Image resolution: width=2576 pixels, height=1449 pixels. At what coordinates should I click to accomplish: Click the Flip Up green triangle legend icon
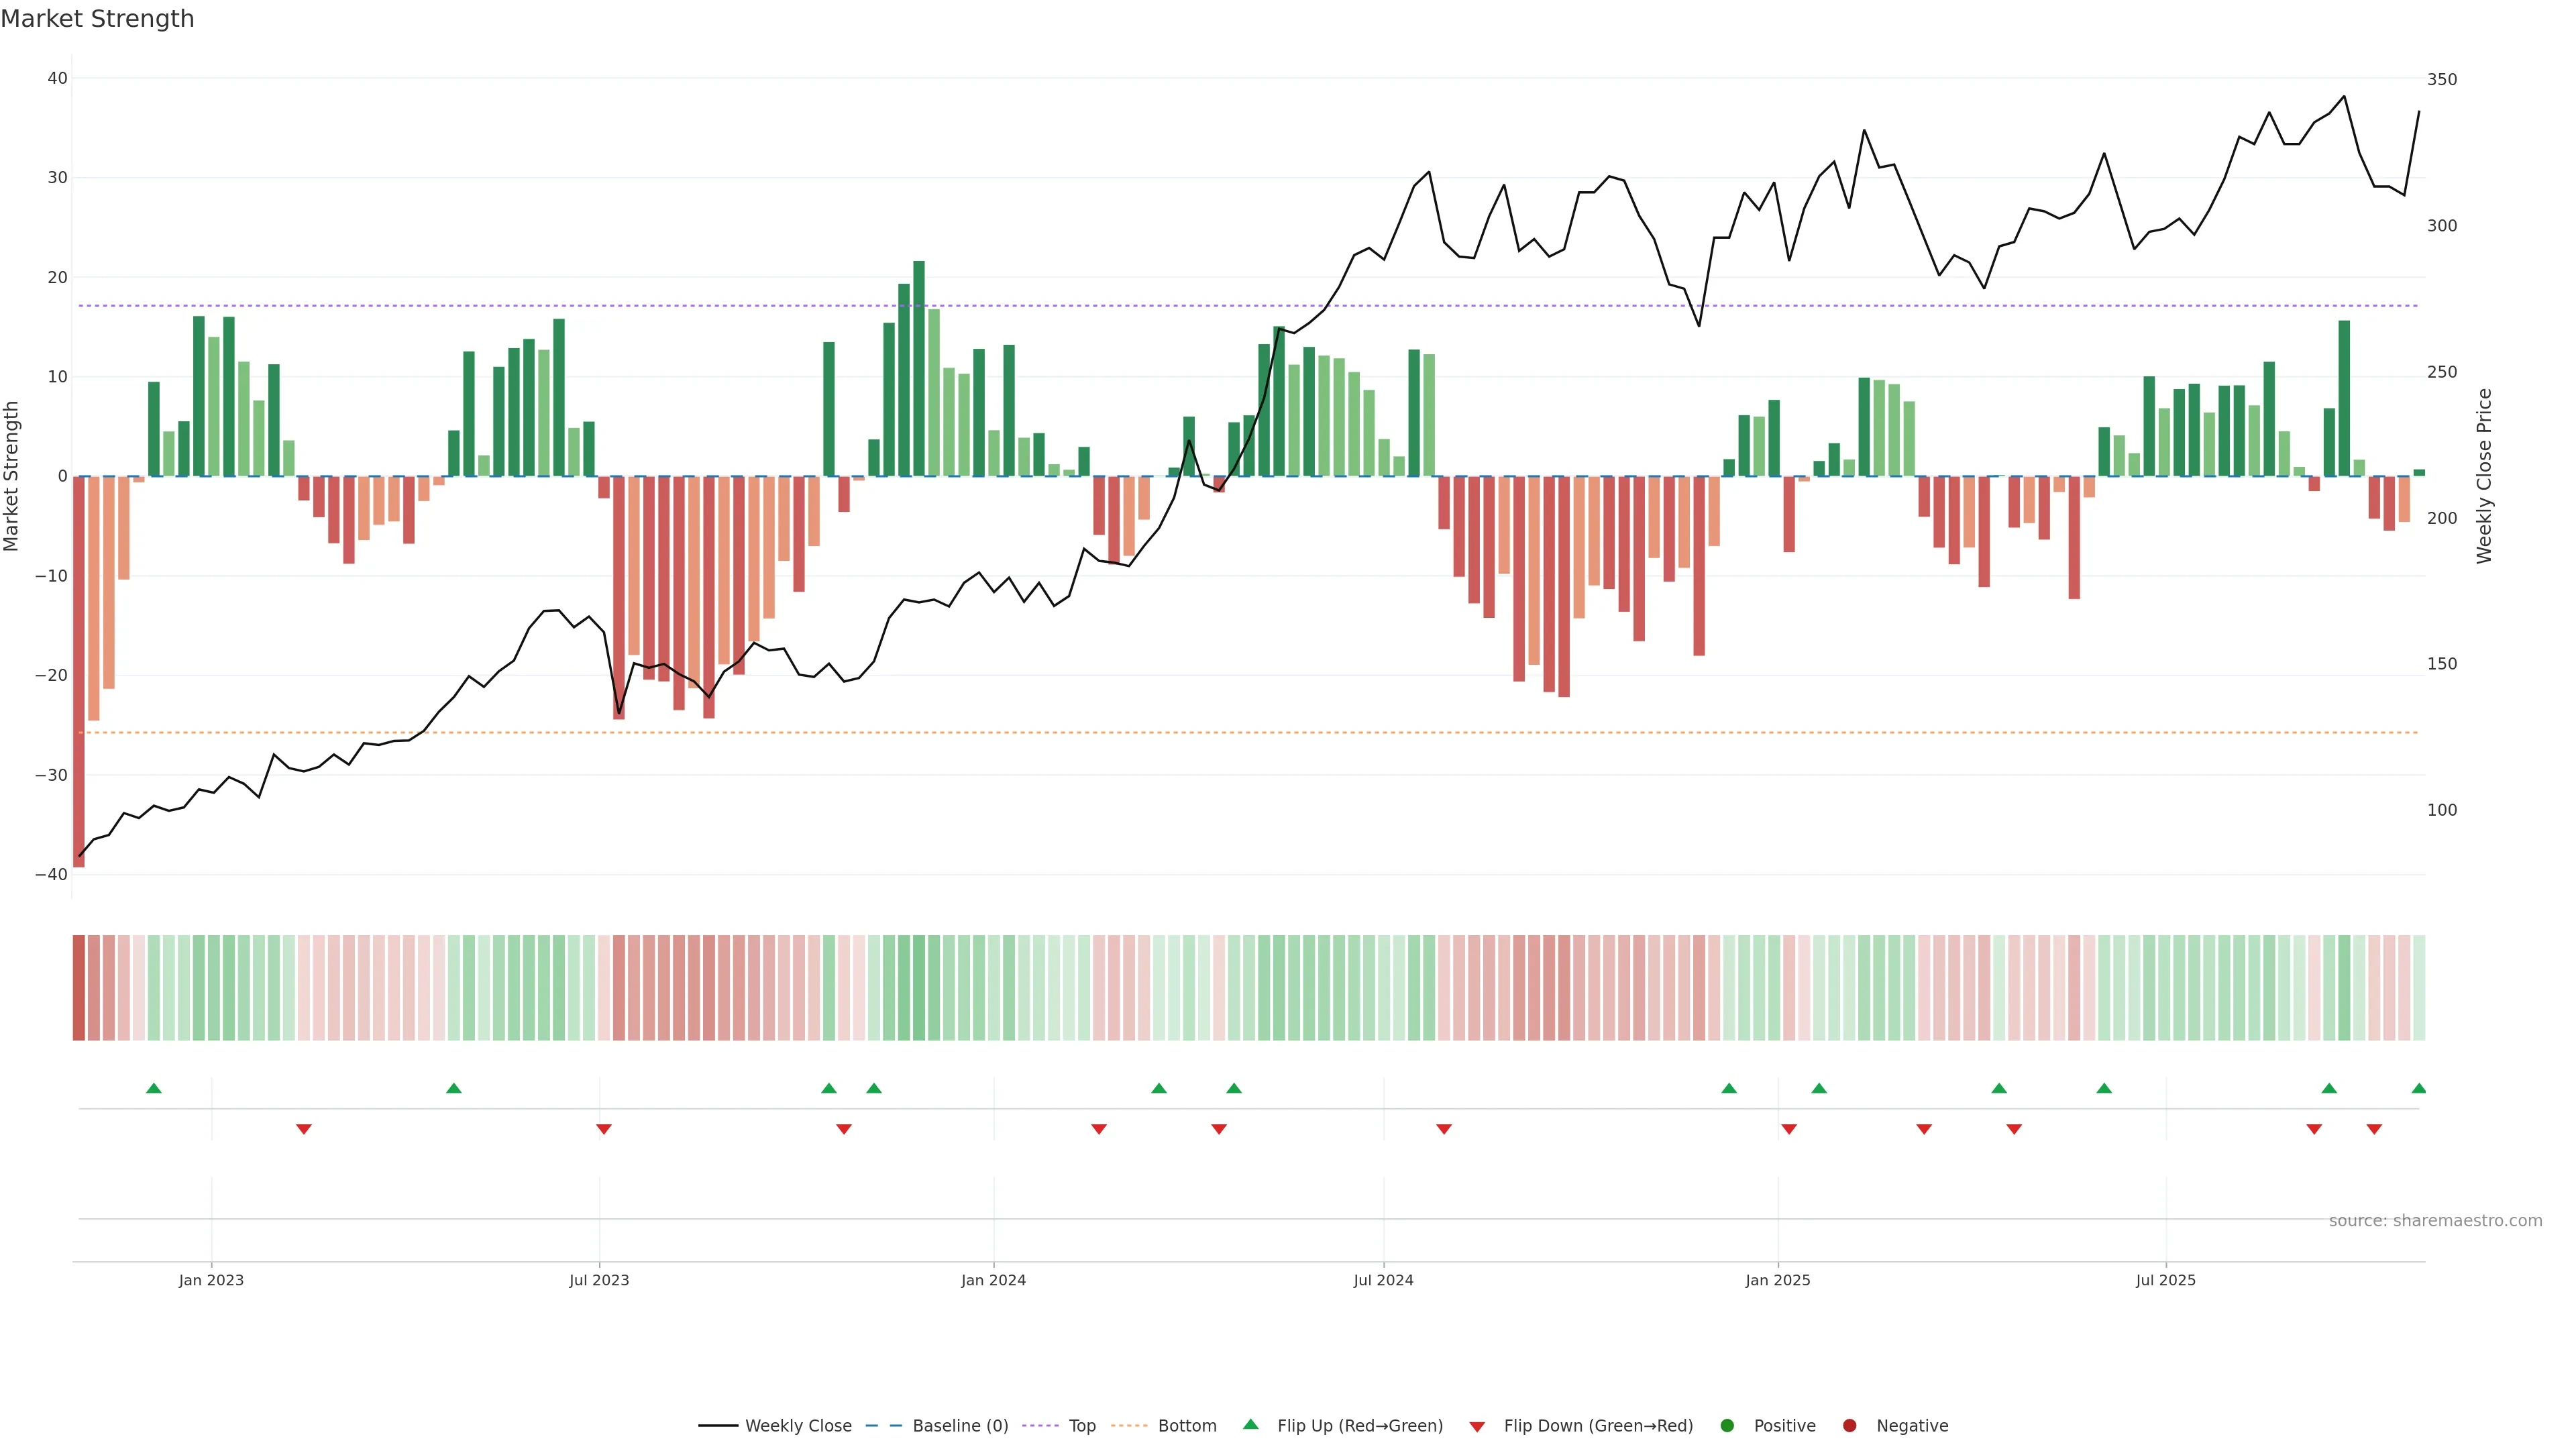[x=1250, y=1425]
